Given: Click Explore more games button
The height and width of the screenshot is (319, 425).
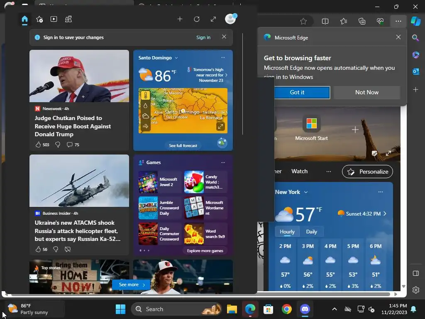Looking at the screenshot, I should [205, 250].
